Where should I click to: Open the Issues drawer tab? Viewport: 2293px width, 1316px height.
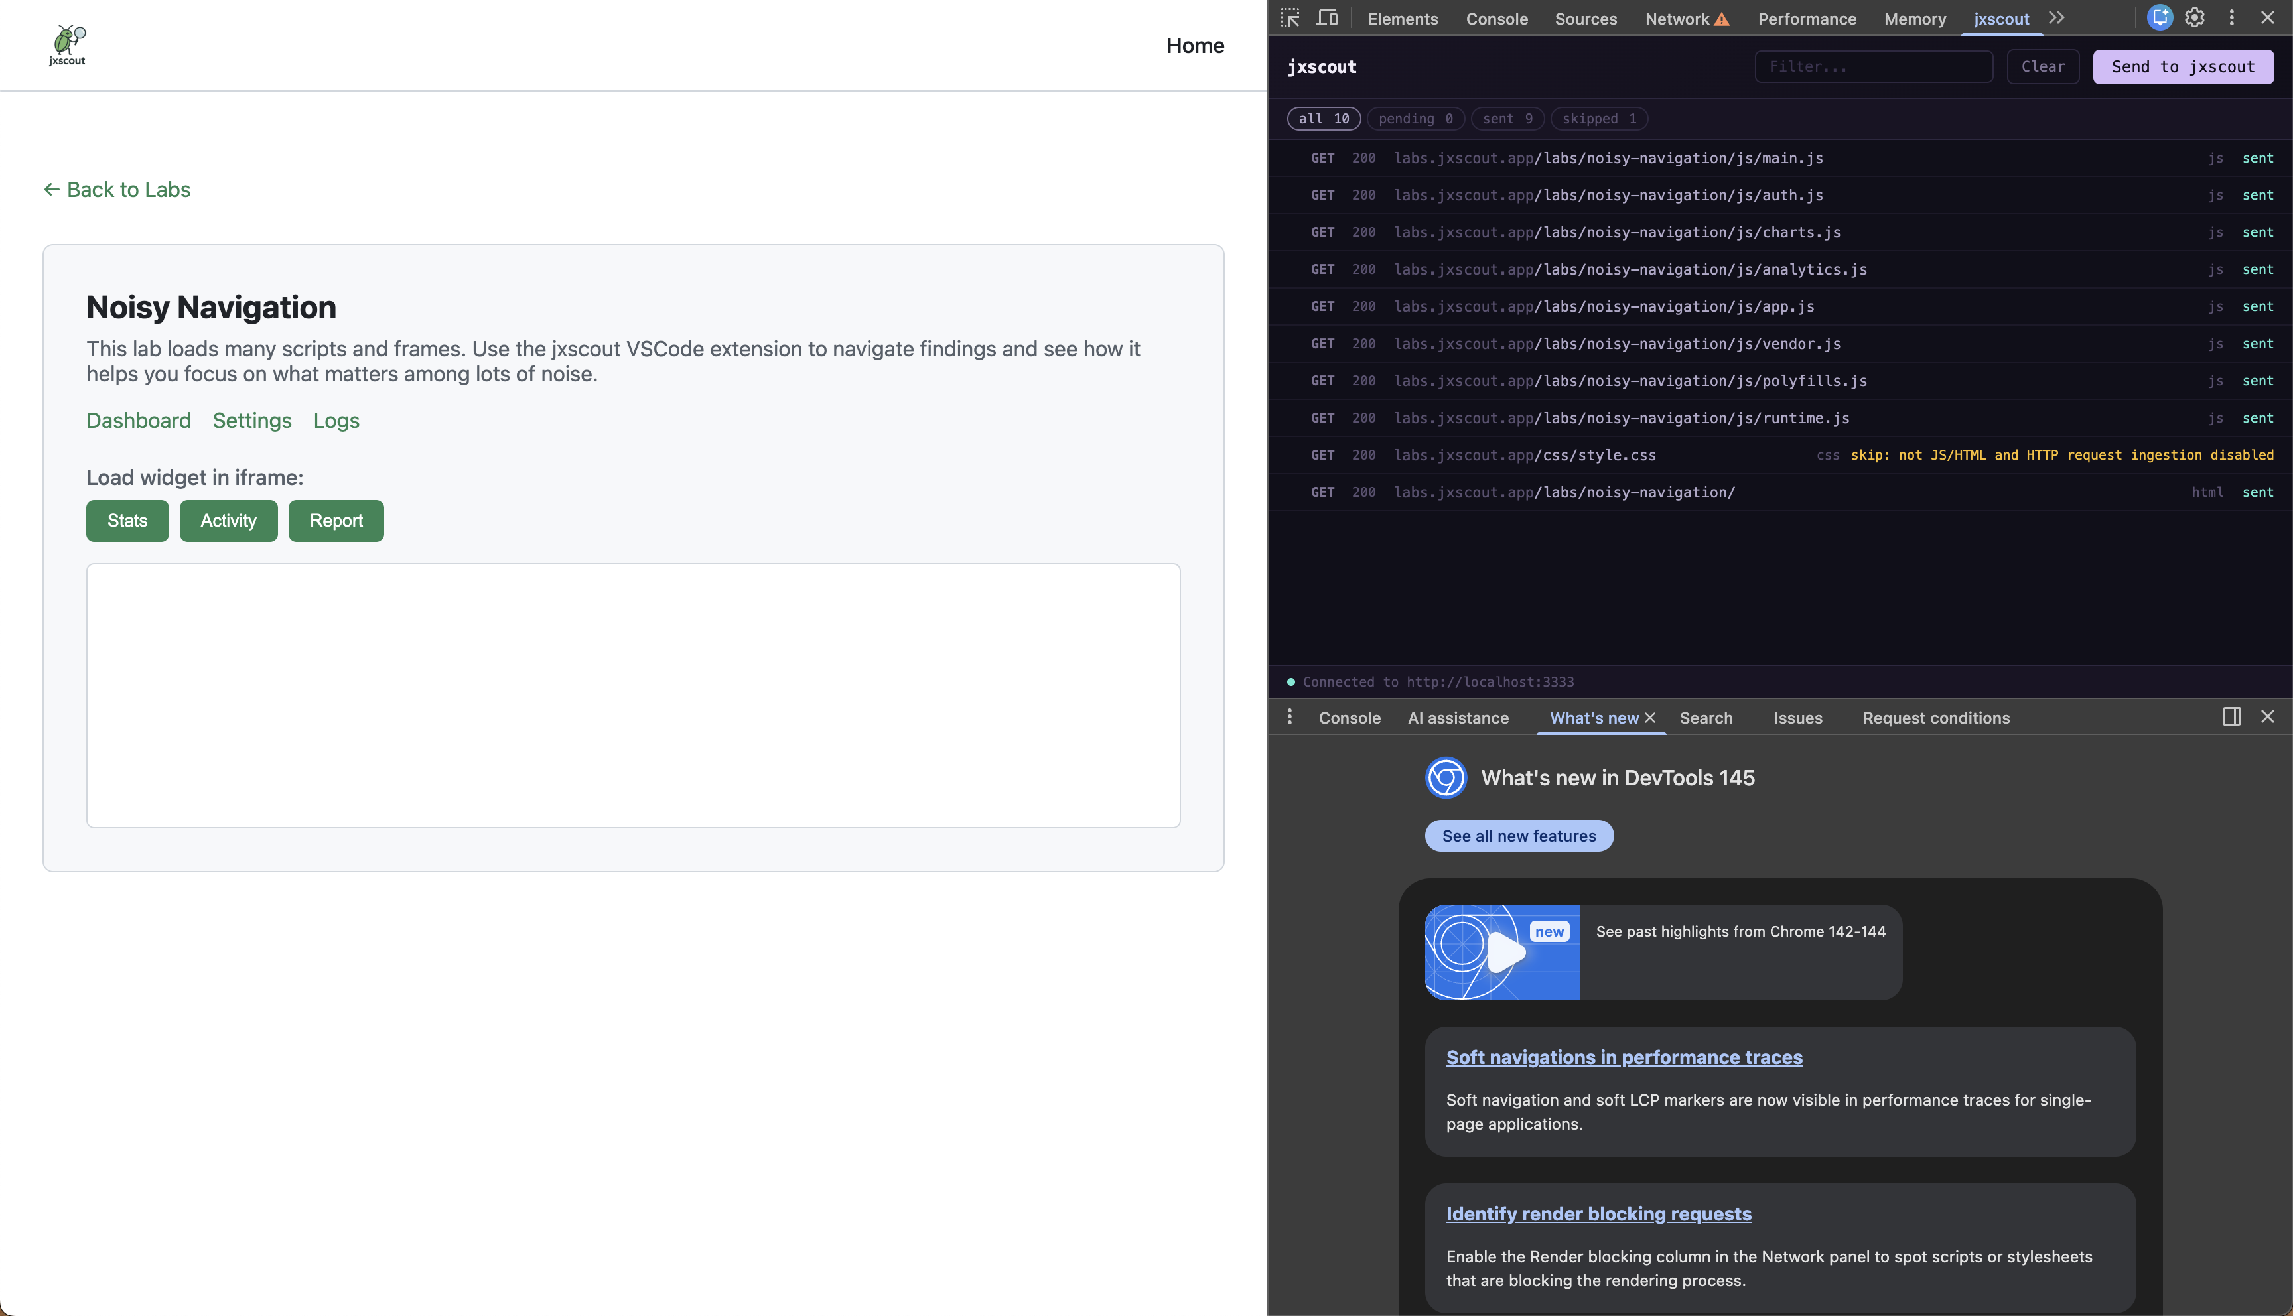pyautogui.click(x=1797, y=718)
